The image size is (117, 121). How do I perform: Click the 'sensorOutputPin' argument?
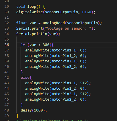point(62,12)
